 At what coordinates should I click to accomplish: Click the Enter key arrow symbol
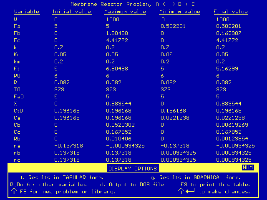coord(190,192)
